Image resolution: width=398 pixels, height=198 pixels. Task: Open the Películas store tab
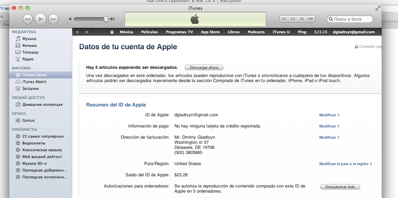[x=150, y=32]
